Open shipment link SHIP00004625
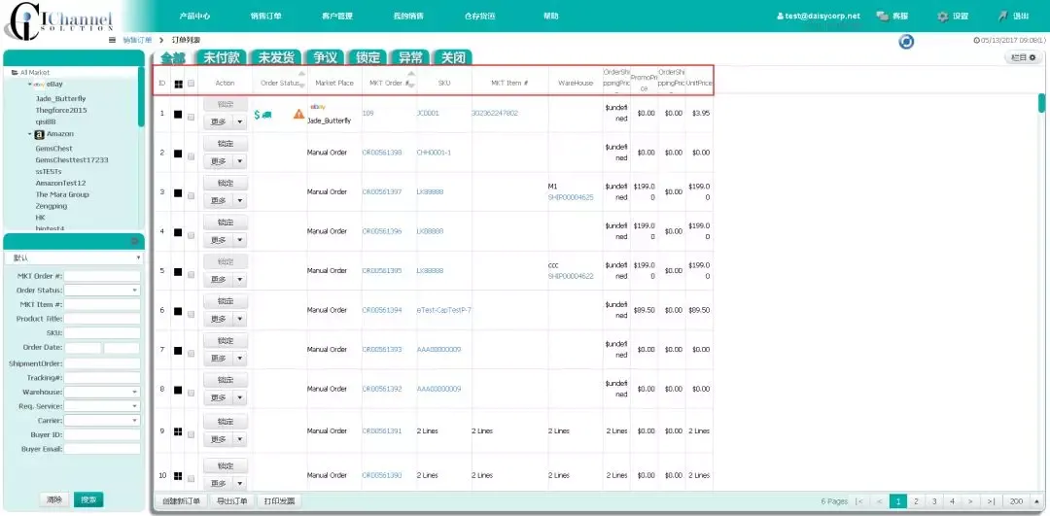The height and width of the screenshot is (516, 1050). click(571, 197)
